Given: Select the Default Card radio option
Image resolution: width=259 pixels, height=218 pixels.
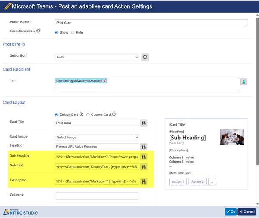Looking at the screenshot, I should click(56, 114).
